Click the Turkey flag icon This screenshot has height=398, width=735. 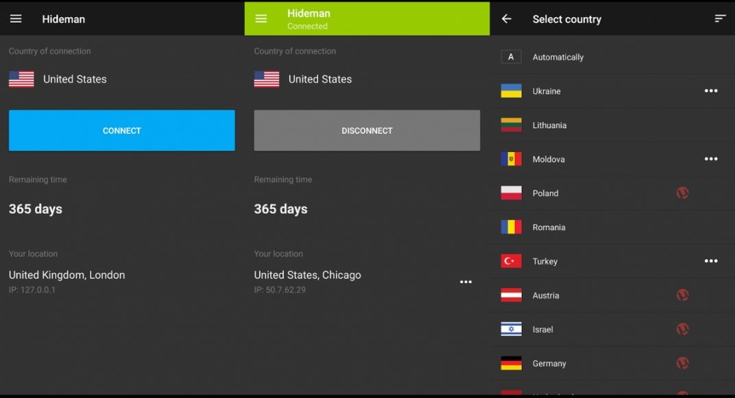(x=511, y=261)
